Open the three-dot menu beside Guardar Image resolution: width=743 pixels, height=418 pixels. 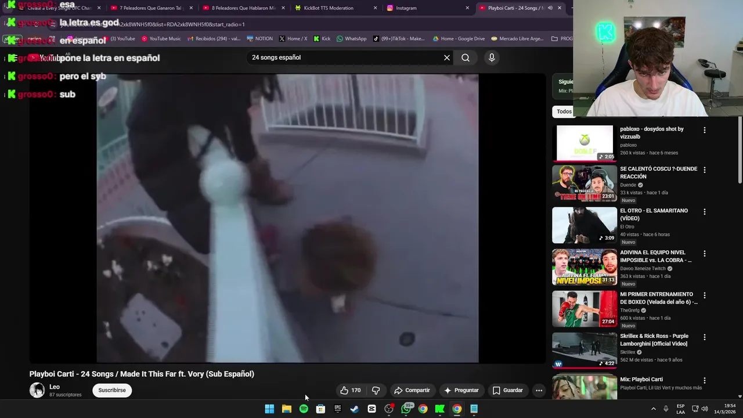pyautogui.click(x=539, y=390)
